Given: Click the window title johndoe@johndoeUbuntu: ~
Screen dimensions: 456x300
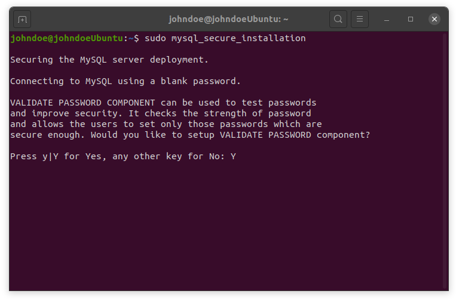Looking at the screenshot, I should point(228,19).
